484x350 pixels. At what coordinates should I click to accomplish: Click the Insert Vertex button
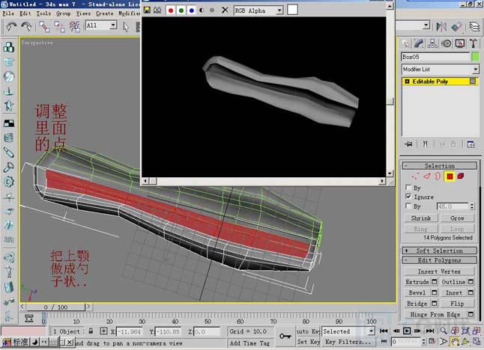tap(439, 271)
